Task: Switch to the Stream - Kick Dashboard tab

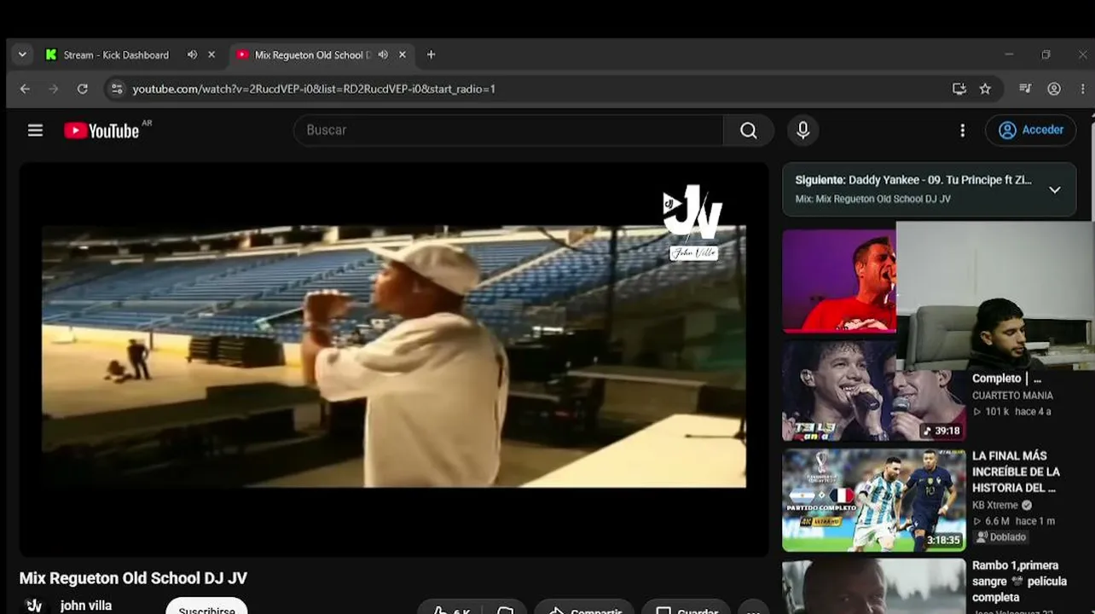Action: coord(116,55)
